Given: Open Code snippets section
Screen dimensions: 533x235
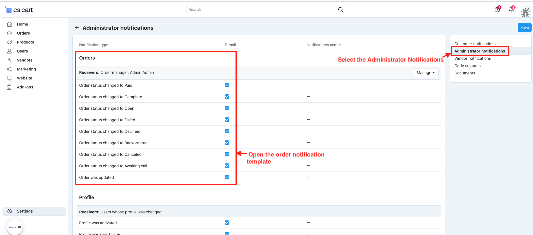Looking at the screenshot, I should coord(467,66).
